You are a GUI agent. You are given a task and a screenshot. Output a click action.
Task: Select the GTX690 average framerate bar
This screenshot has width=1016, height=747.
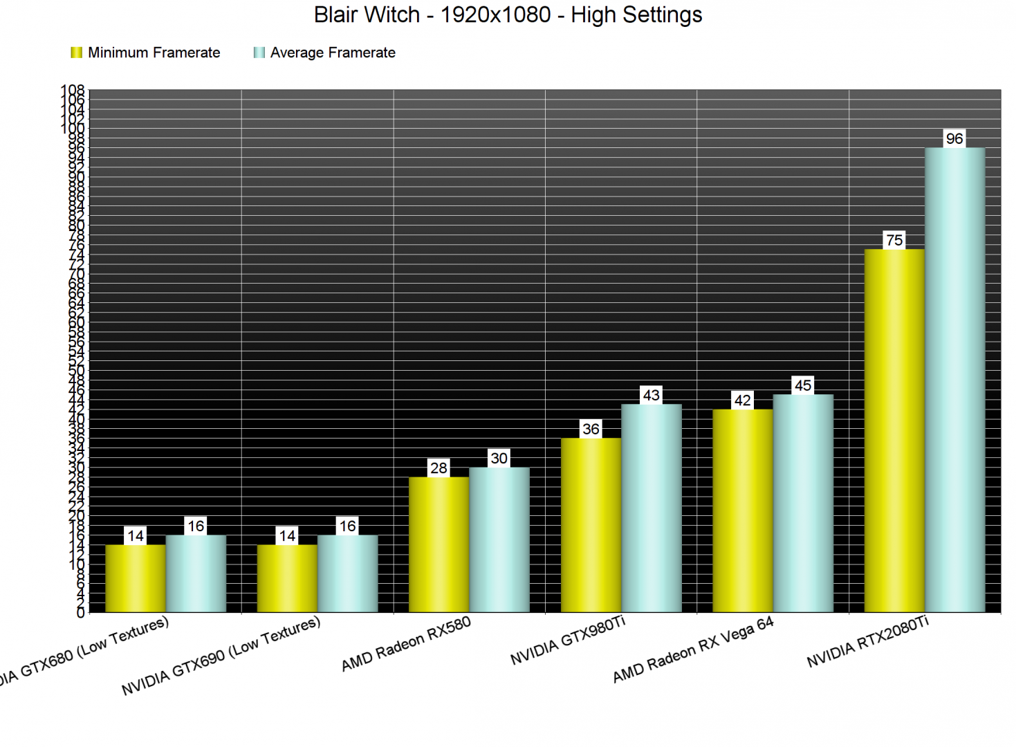(x=347, y=573)
